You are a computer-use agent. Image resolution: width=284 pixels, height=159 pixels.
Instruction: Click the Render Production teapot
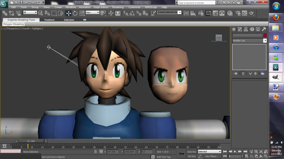[252, 13]
